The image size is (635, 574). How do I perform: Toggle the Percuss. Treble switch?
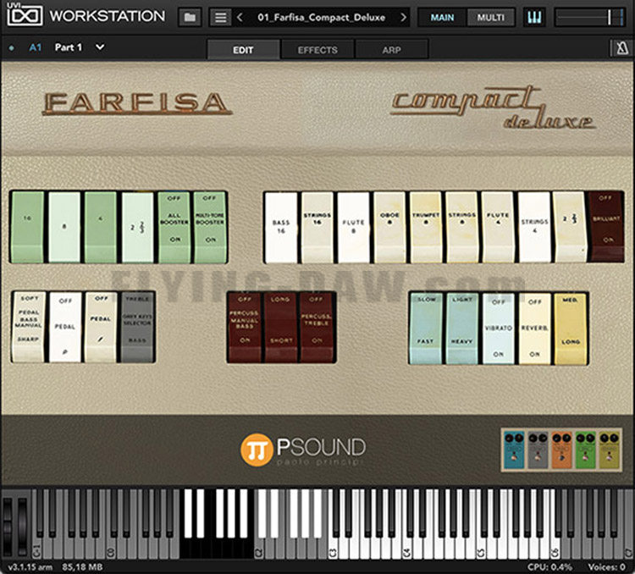click(317, 328)
